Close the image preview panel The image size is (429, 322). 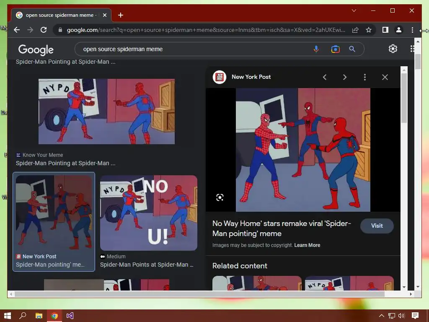[385, 77]
